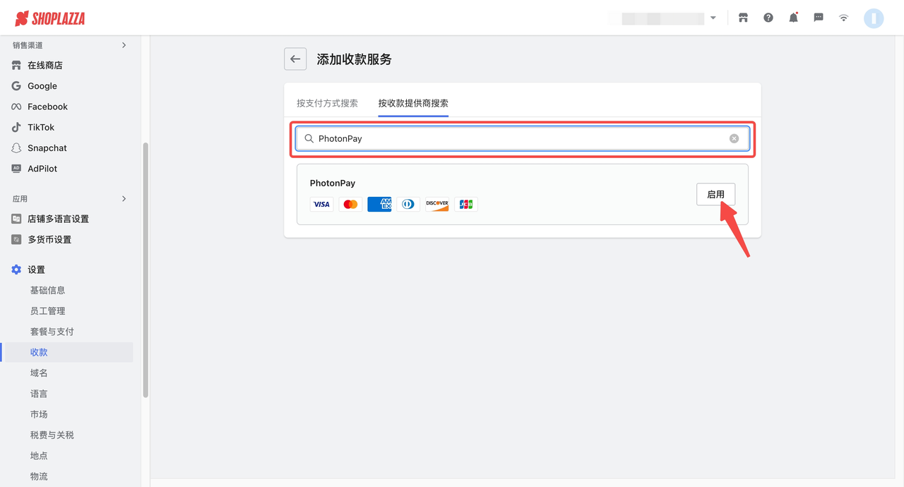Open the user avatar menu
This screenshot has width=904, height=487.
(874, 18)
